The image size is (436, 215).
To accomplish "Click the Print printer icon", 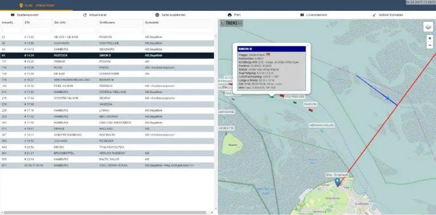I will (x=229, y=15).
